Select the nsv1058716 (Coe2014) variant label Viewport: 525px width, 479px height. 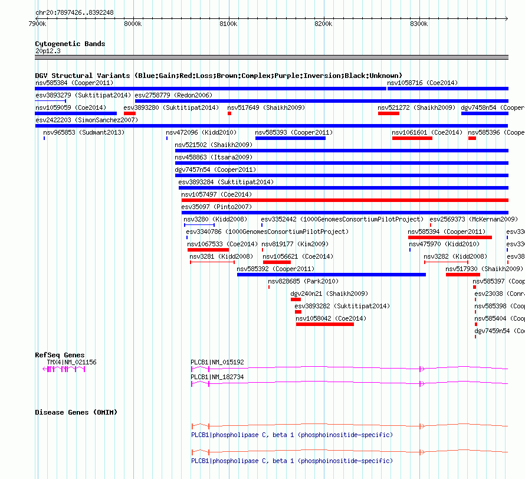[422, 83]
